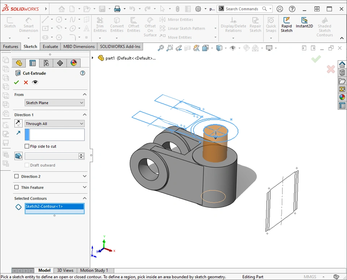Viewport: 347px width, 280px height.
Task: Open the DimXpertManager crosshair tab
Action: (60, 63)
